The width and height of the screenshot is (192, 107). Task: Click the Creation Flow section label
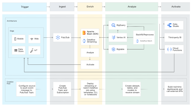point(10,83)
